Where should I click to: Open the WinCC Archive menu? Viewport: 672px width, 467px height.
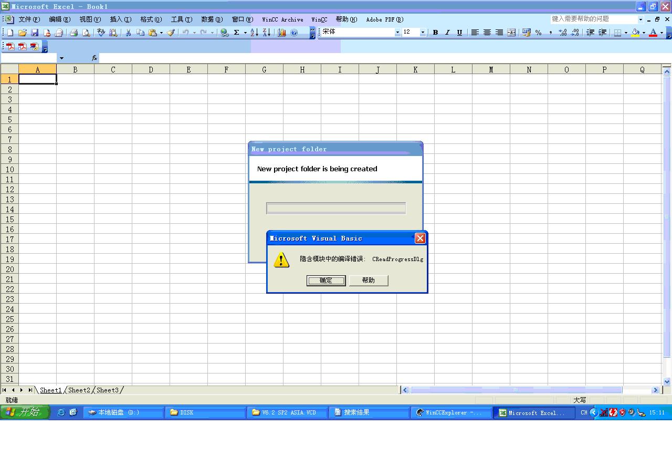coord(282,19)
